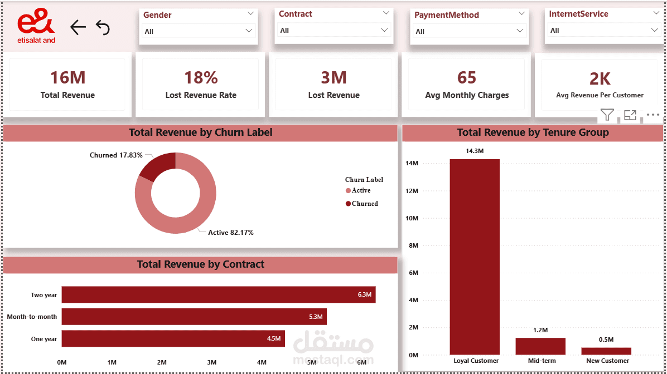
Task: Click the 4.5M bar value label
Action: pyautogui.click(x=274, y=339)
